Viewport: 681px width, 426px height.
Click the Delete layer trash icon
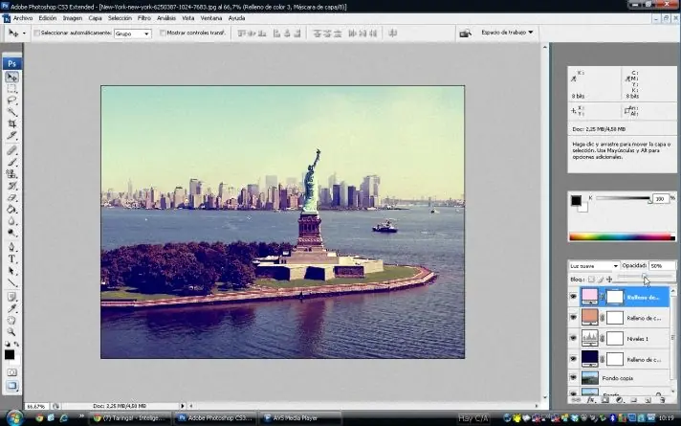pyautogui.click(x=662, y=398)
